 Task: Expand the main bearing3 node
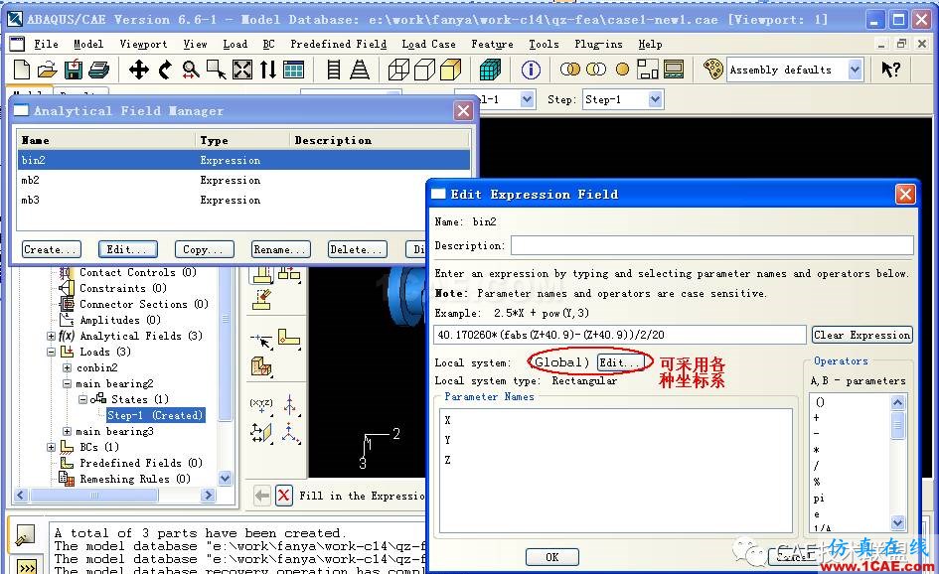(67, 432)
